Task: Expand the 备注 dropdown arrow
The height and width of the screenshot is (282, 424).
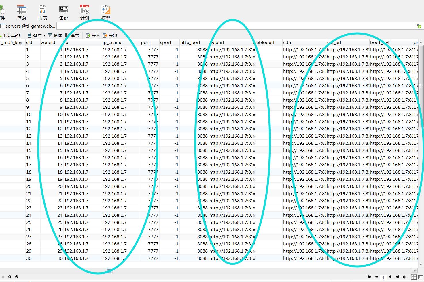Action: click(45, 36)
